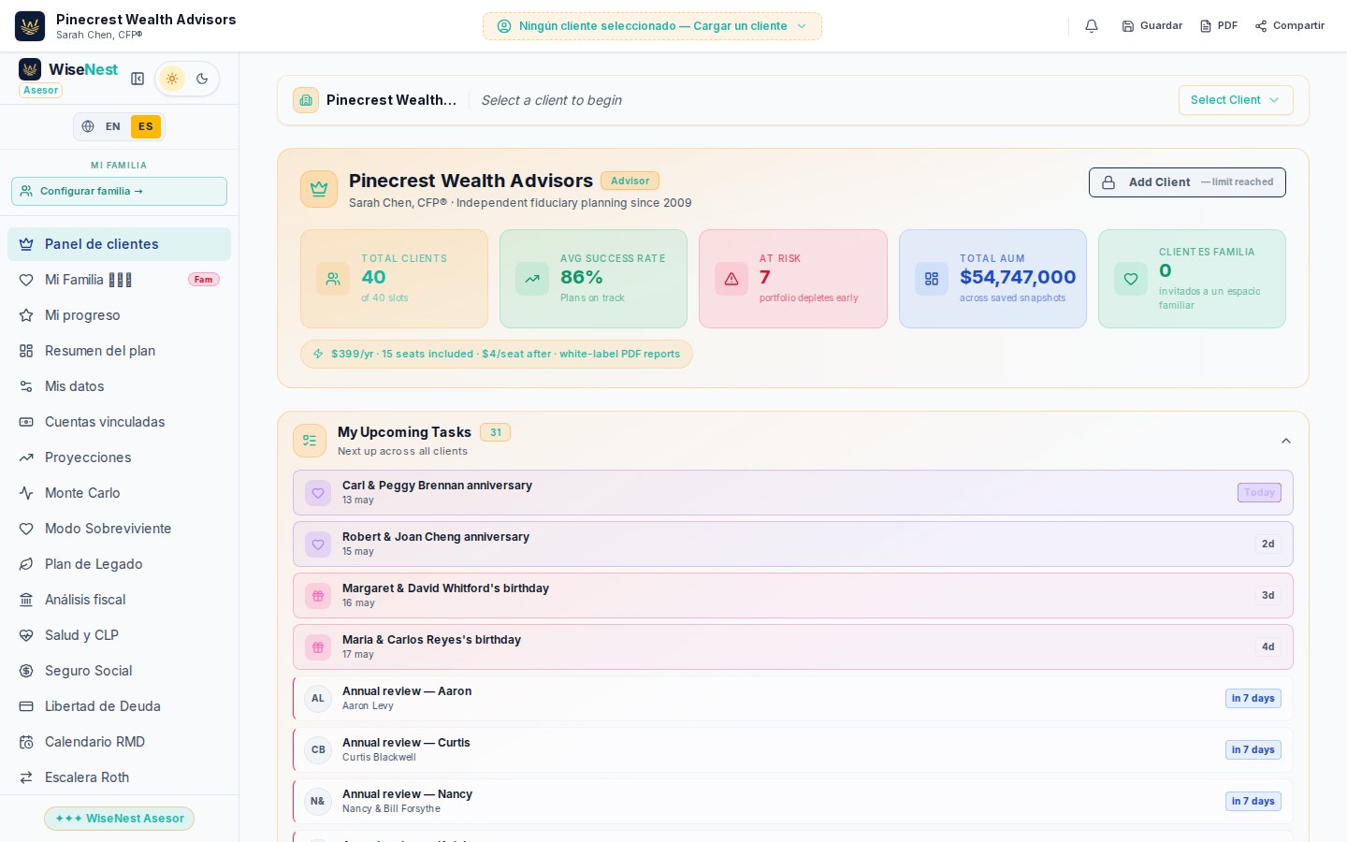Image resolution: width=1347 pixels, height=842 pixels.
Task: Open the Select Client dropdown
Action: [1236, 100]
